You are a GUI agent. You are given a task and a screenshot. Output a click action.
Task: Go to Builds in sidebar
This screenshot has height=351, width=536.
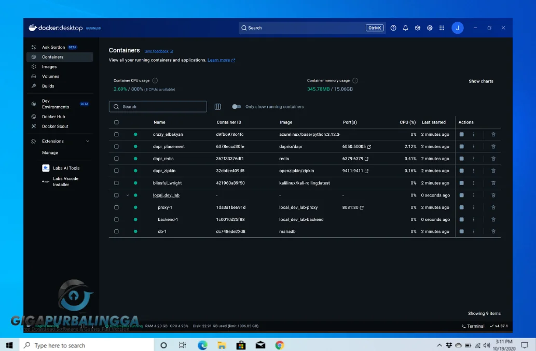tap(60, 86)
